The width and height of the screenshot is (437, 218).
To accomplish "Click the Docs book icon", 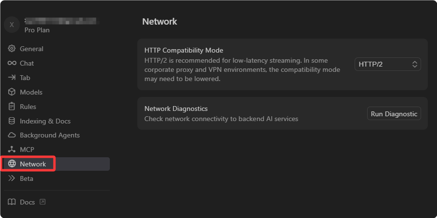I will (x=12, y=202).
